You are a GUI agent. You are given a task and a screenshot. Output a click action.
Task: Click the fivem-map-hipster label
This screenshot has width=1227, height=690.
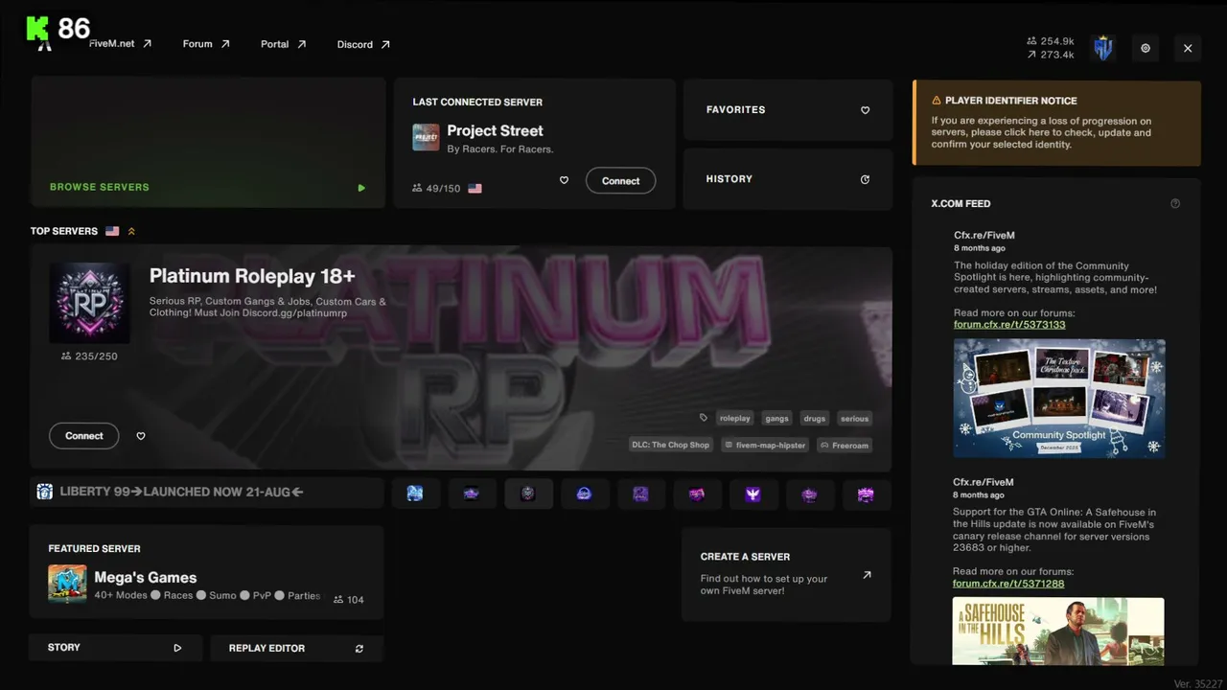point(765,445)
